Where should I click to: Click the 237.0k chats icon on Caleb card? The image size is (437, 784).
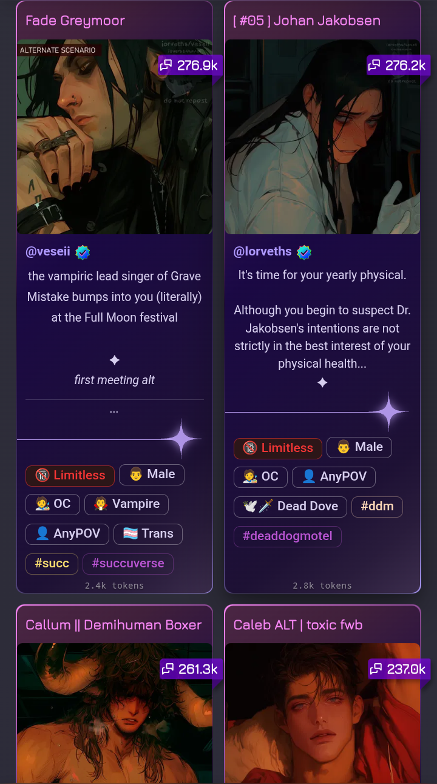click(376, 669)
